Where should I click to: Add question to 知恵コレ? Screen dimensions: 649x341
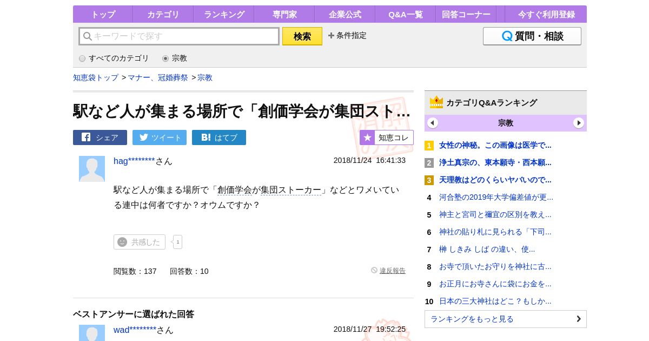point(387,137)
